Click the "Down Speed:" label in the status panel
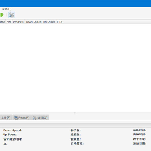The height and width of the screenshot is (151, 151). (13, 130)
